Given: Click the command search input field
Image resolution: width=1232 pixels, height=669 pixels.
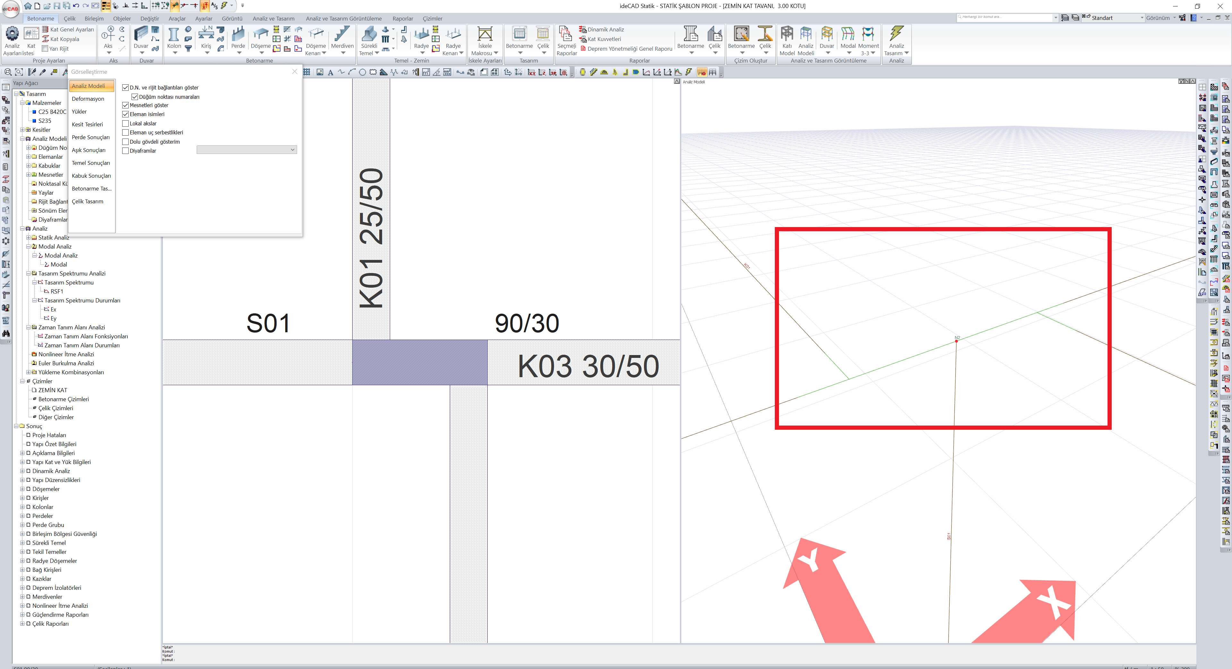Looking at the screenshot, I should coord(1007,17).
